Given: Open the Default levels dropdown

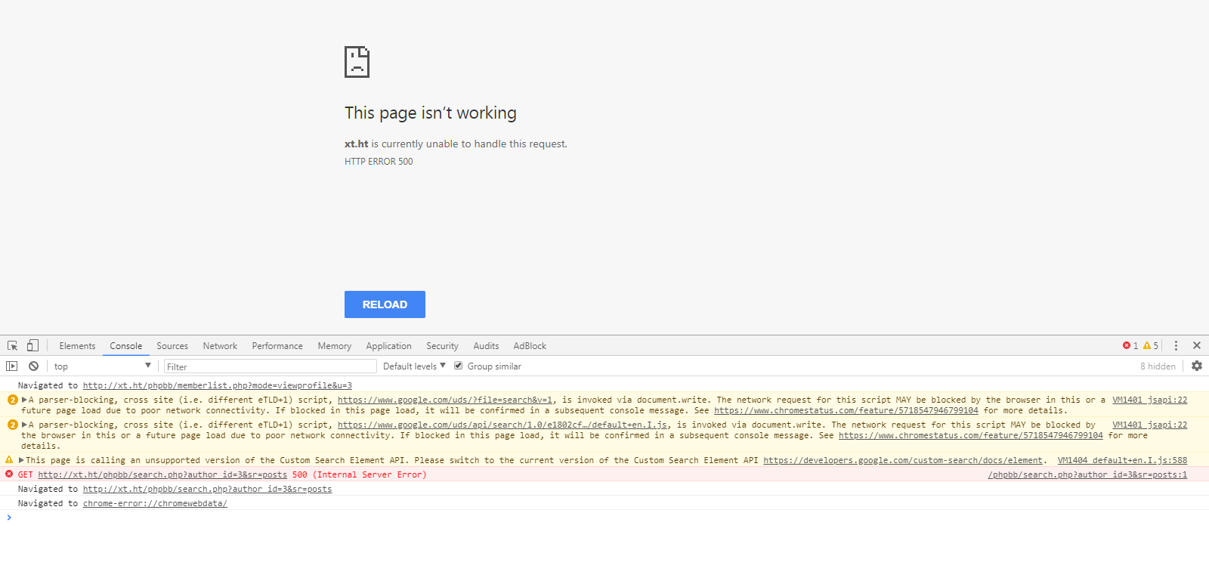Looking at the screenshot, I should [414, 366].
